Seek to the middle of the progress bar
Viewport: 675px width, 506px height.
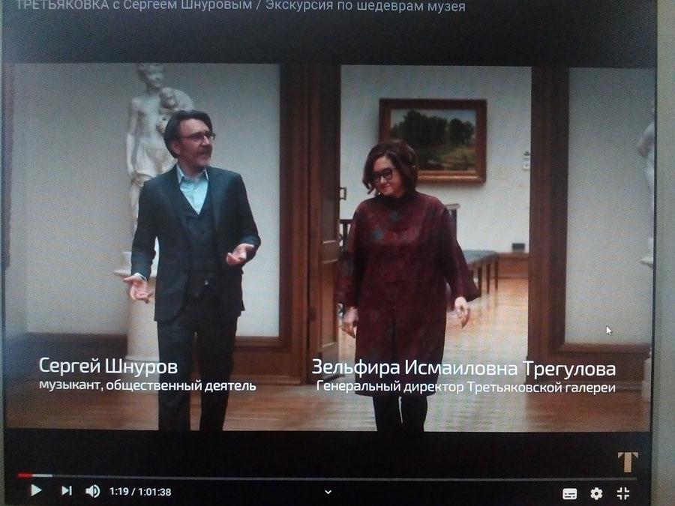pos(327,477)
